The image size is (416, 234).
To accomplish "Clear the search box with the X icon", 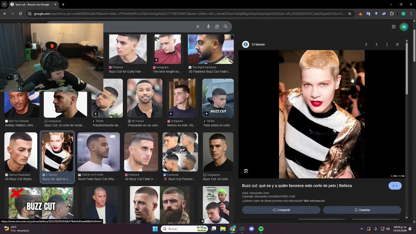I will point(198,27).
